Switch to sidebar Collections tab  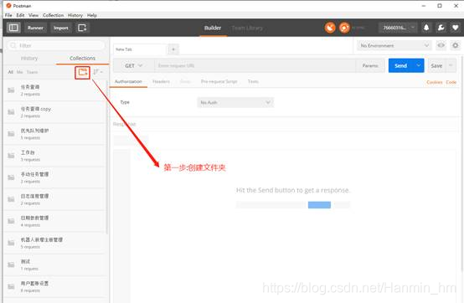(83, 59)
